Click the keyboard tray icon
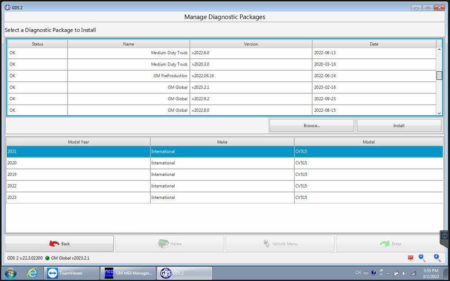This screenshot has width=450, height=281. (366, 273)
